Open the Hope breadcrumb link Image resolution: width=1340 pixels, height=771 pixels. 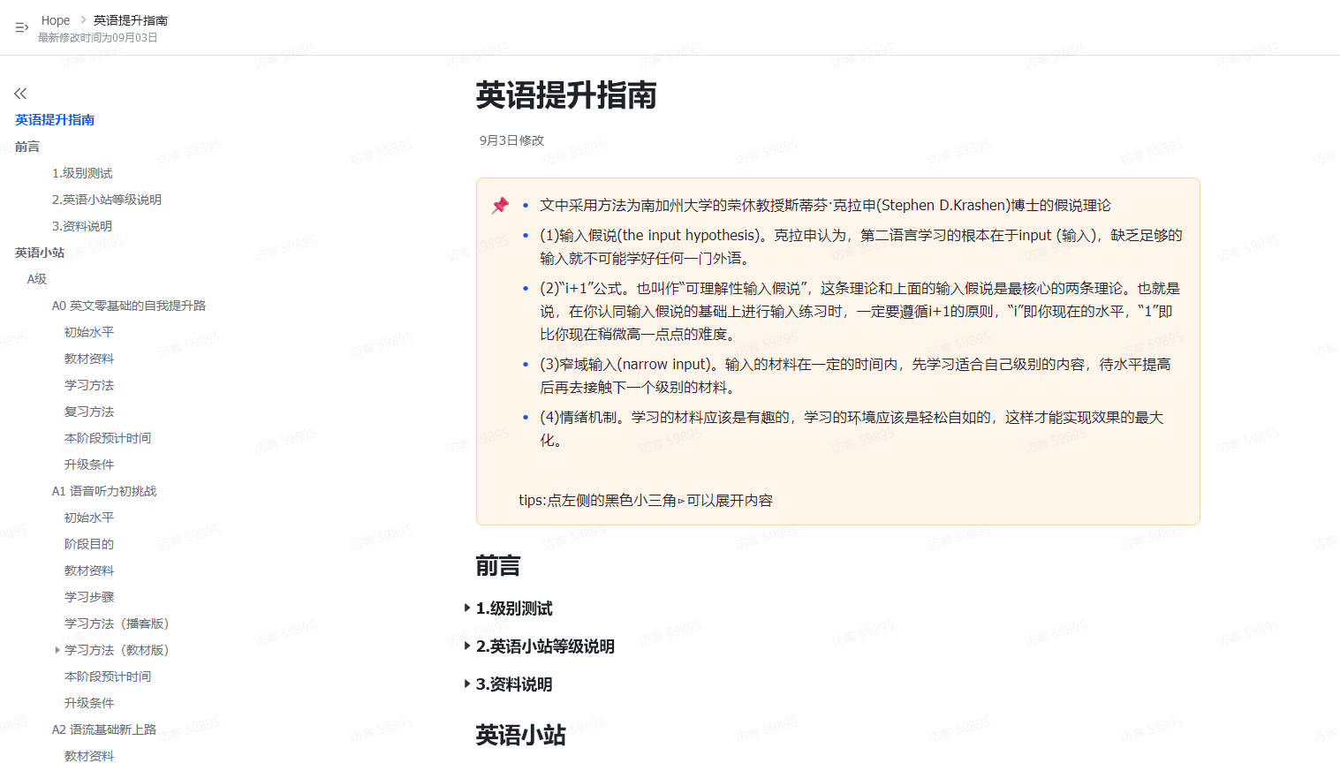56,20
